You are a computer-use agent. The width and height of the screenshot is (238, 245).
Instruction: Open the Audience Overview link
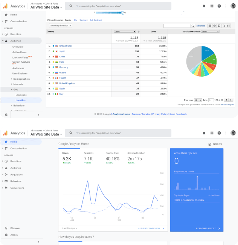click(x=151, y=228)
